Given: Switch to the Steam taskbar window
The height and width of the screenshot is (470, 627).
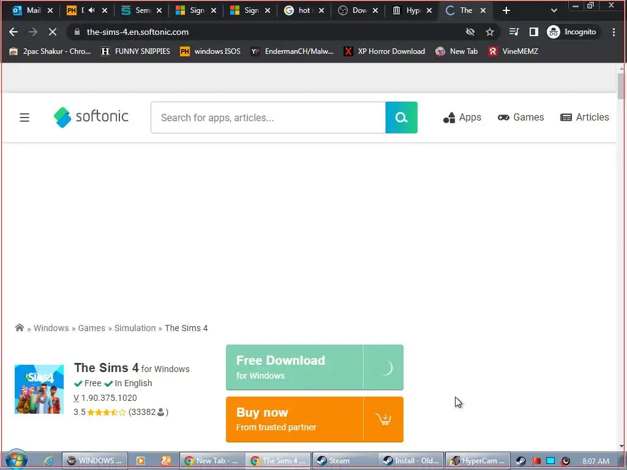Looking at the screenshot, I should 345,460.
